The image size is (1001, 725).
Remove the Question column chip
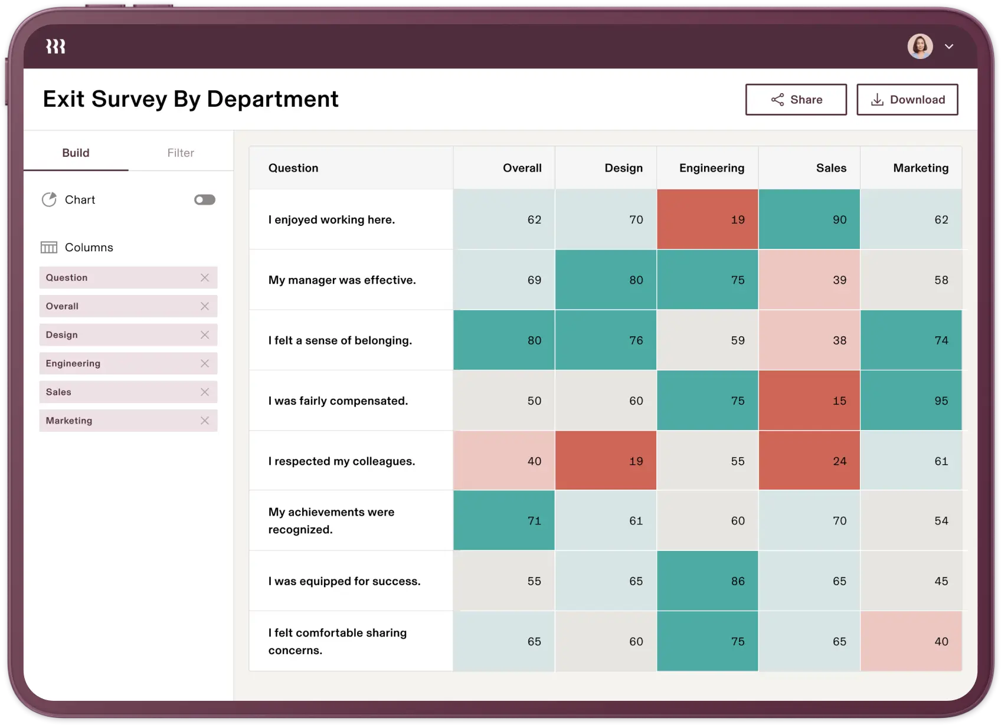205,277
